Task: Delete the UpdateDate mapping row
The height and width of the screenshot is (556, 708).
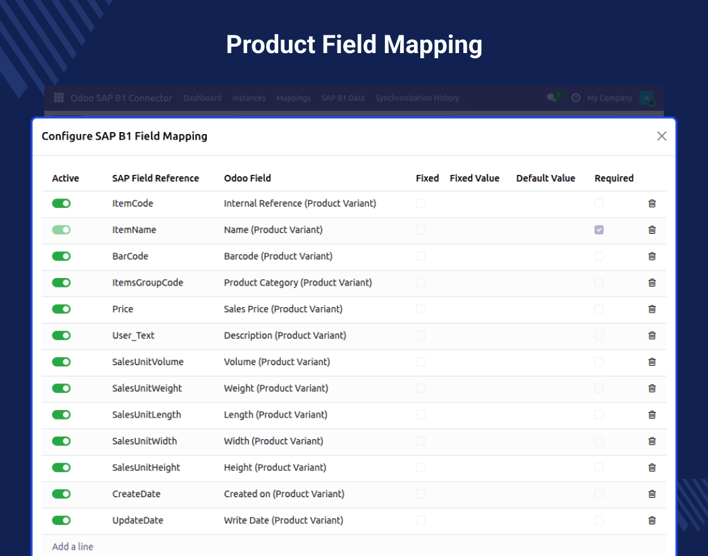Action: (652, 521)
